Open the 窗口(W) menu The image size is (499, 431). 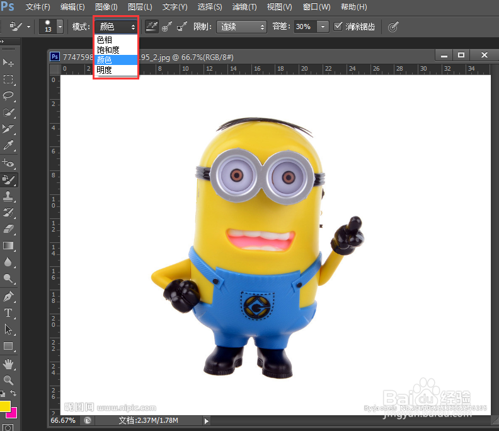tap(317, 7)
